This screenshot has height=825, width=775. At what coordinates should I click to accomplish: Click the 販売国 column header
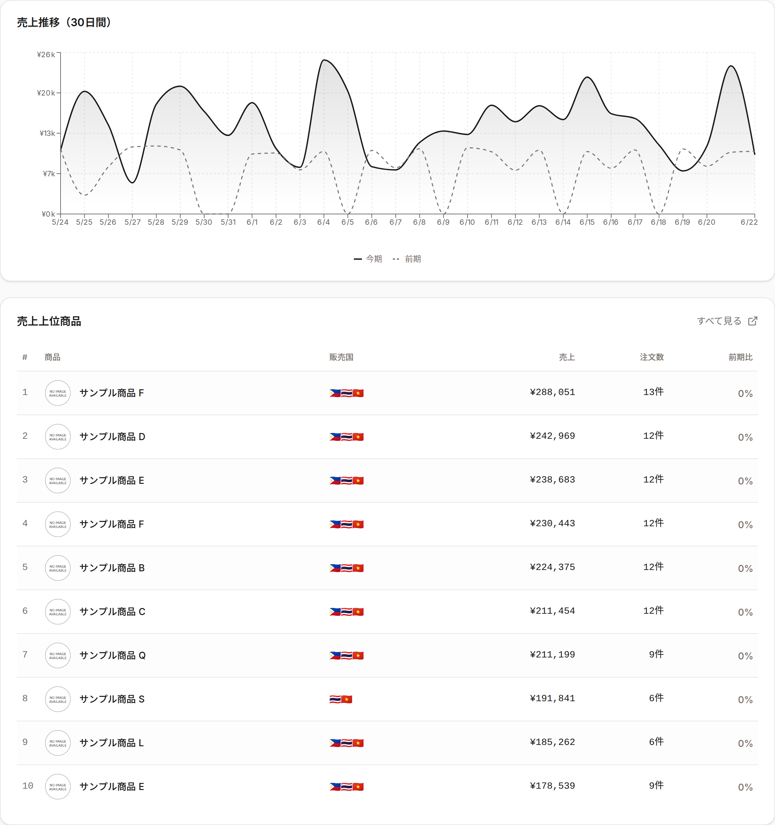pos(341,357)
